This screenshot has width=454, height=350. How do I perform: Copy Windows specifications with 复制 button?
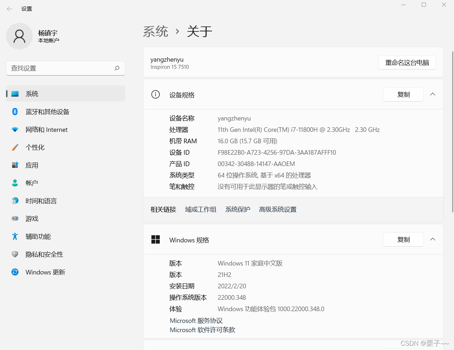[403, 240]
